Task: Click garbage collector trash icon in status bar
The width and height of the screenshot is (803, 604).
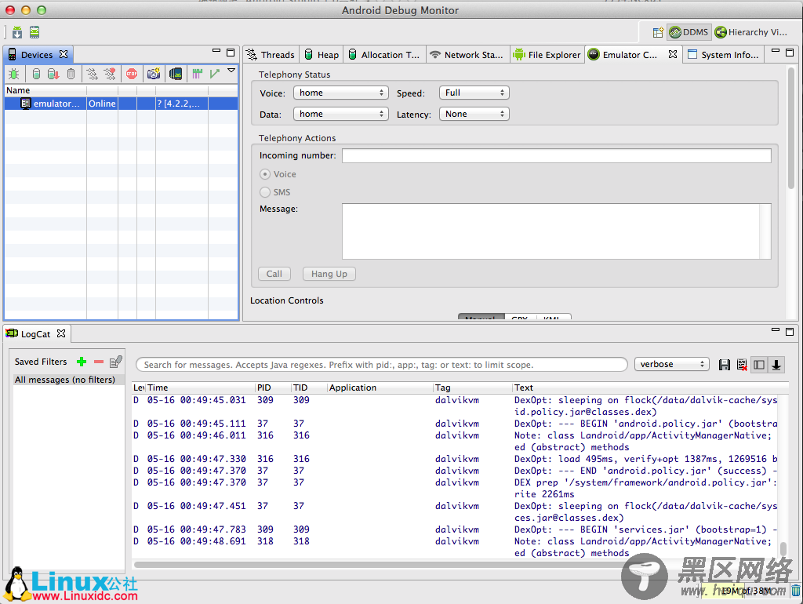Action: [796, 591]
